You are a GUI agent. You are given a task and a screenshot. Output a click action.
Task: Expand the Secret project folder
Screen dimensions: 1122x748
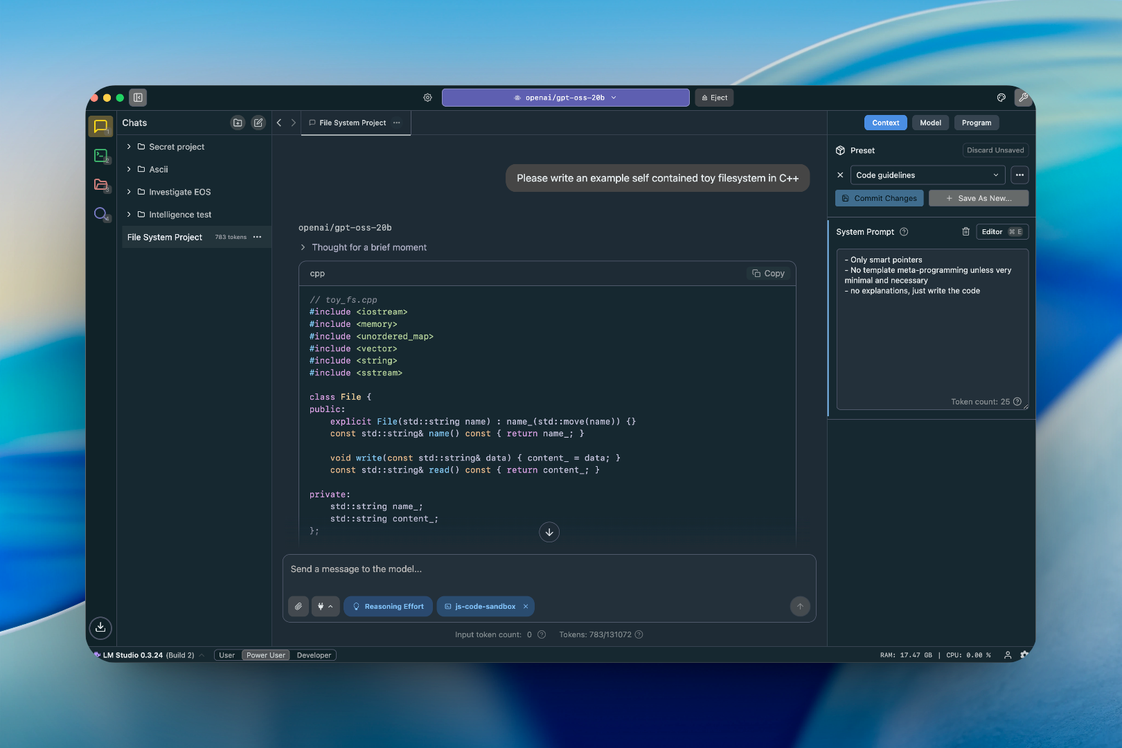129,147
